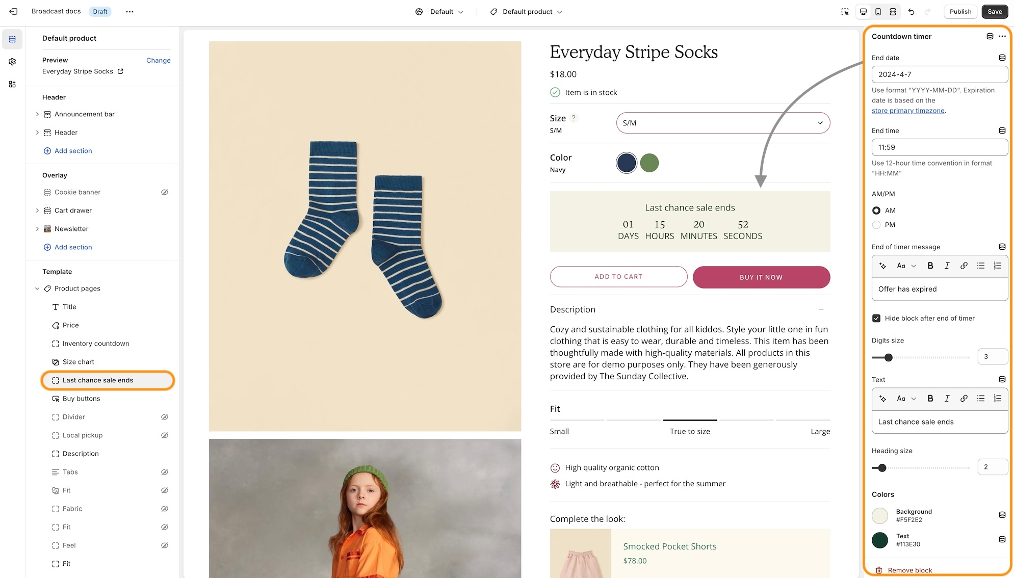Click the exit editor icon
1014x578 pixels.
(13, 11)
